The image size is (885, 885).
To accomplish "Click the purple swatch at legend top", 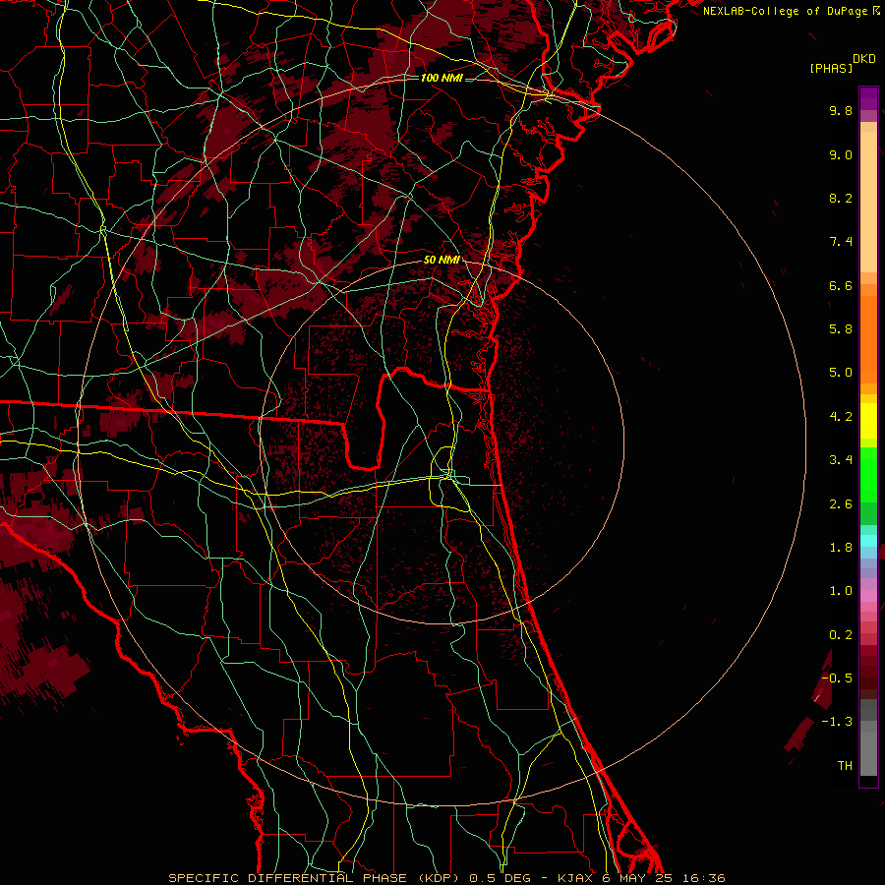I will [868, 98].
